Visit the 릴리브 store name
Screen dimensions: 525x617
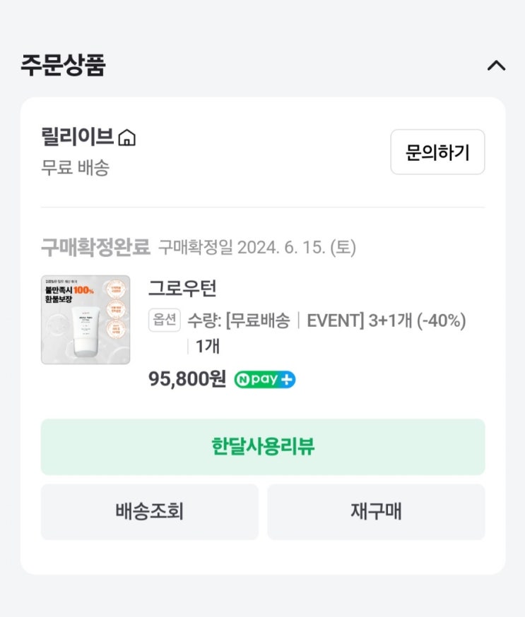pyautogui.click(x=76, y=137)
